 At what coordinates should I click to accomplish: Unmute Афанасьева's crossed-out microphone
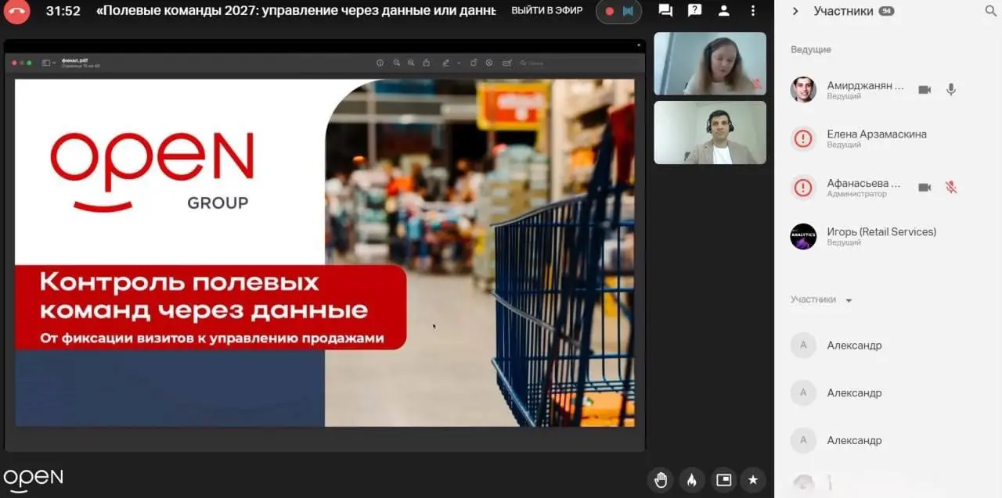click(x=951, y=188)
